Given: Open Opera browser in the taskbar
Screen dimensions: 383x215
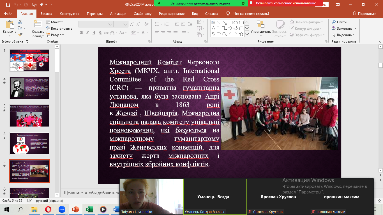Looking at the screenshot, I should (x=48, y=209).
